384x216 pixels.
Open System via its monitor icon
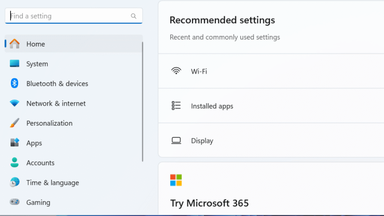tap(15, 64)
